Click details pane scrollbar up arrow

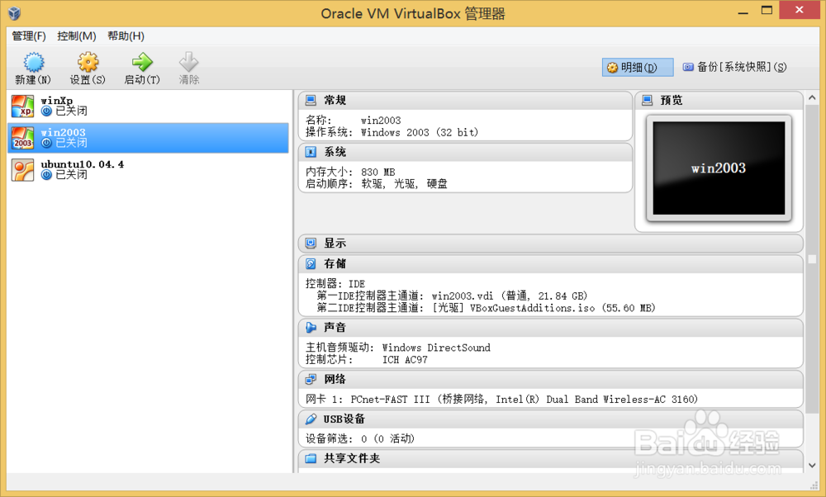coord(812,97)
